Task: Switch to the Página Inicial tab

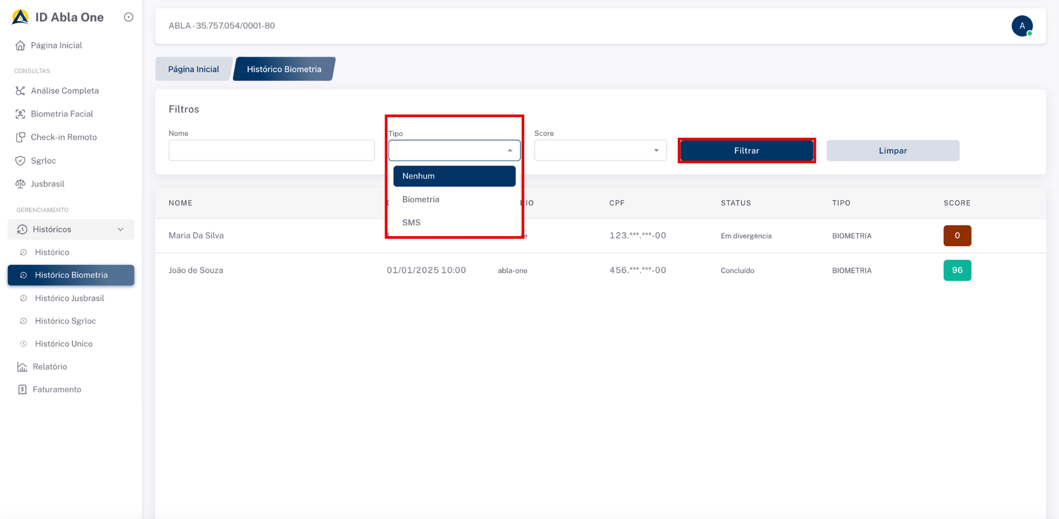Action: click(x=193, y=69)
